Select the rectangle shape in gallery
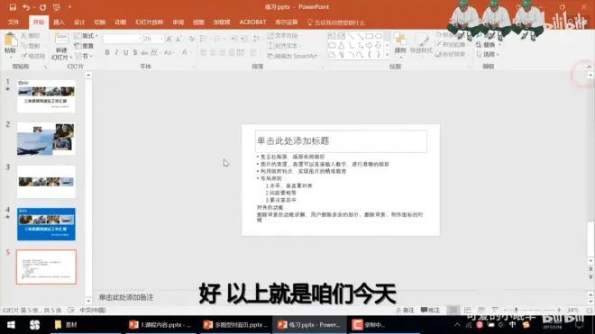This screenshot has height=334, width=595. pyautogui.click(x=370, y=36)
